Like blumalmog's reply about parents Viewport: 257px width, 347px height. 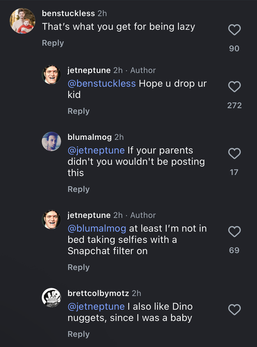point(234,154)
